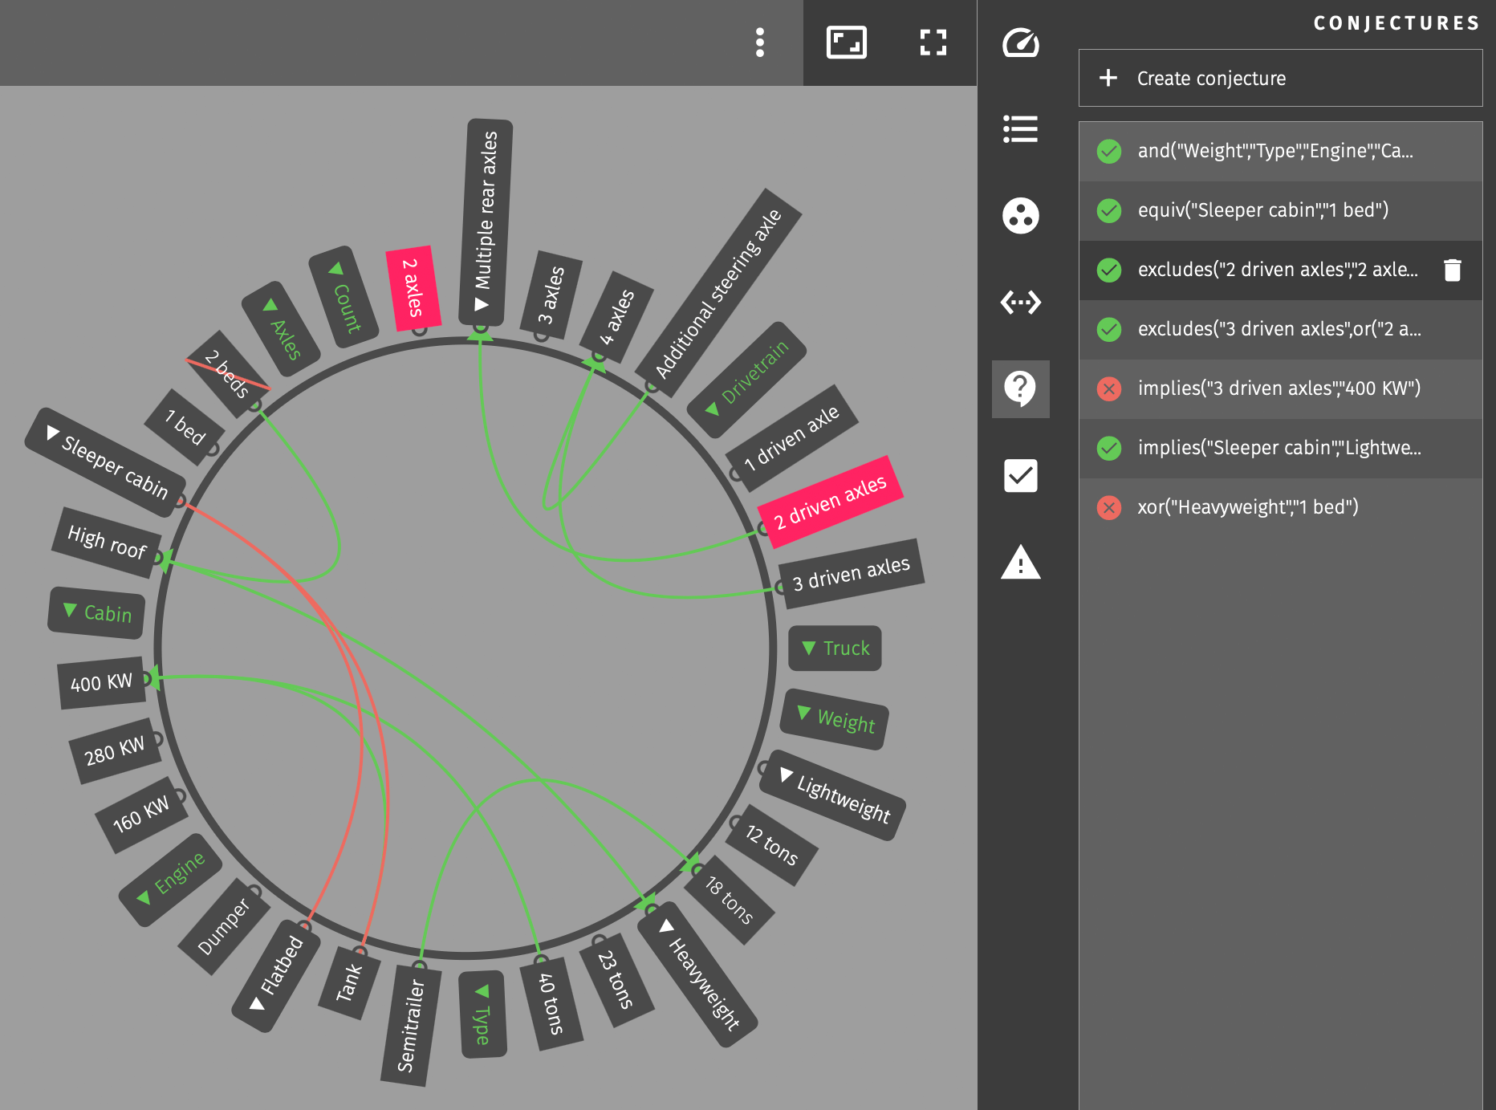Image resolution: width=1496 pixels, height=1110 pixels.
Task: Select the Dumper node
Action: (x=223, y=927)
